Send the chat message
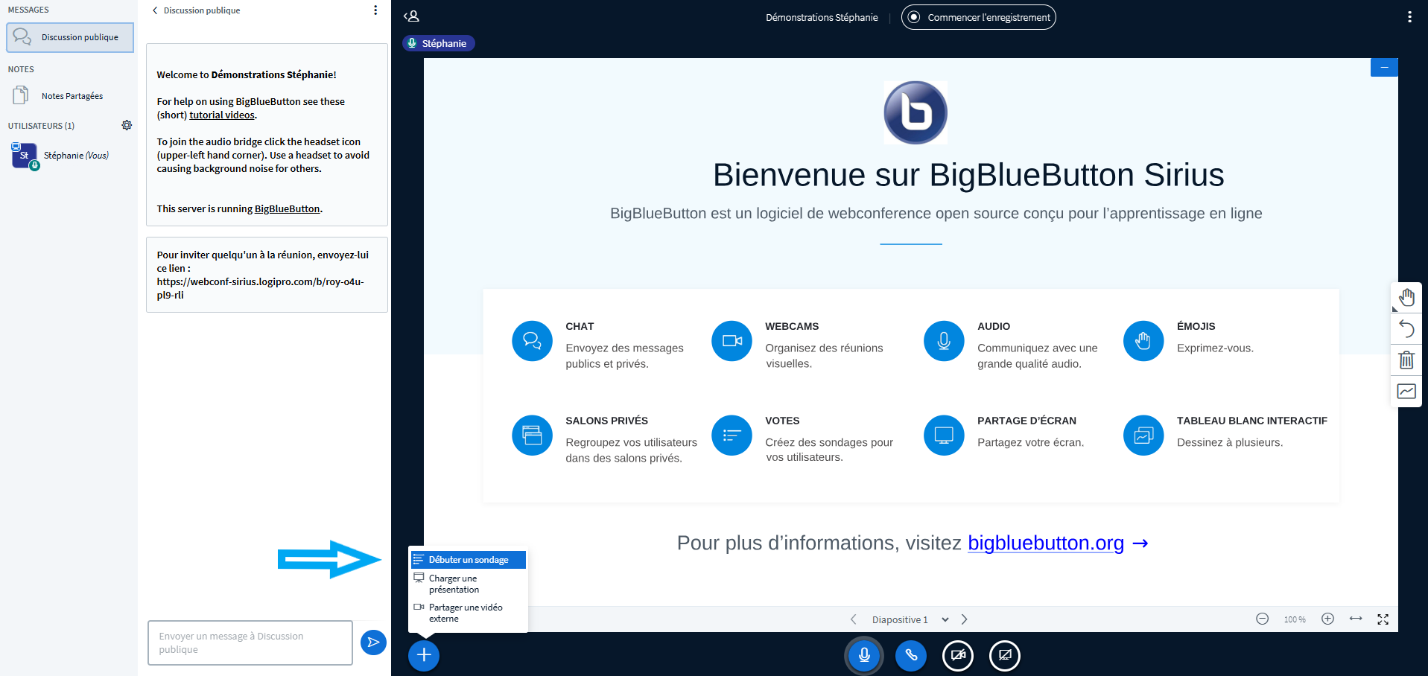 [x=373, y=642]
